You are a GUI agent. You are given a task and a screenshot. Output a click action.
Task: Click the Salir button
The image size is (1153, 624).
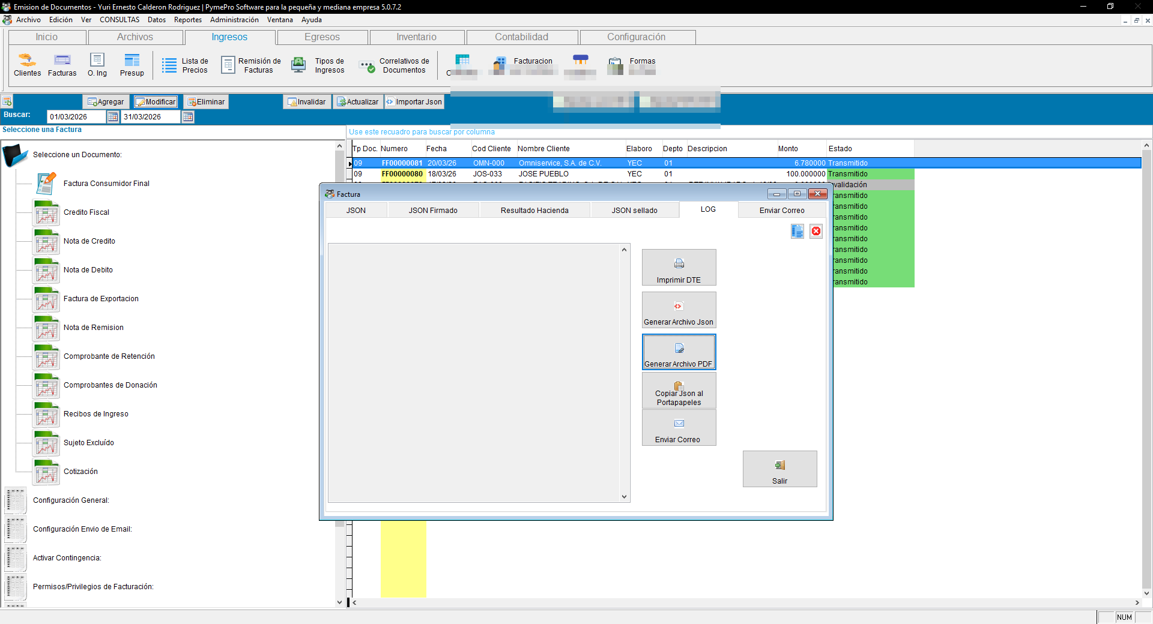779,469
